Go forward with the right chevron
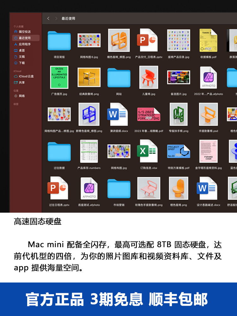The height and width of the screenshot is (316, 237). click(56, 18)
